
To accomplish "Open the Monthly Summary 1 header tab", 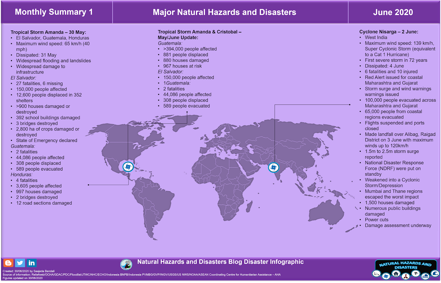I will coord(54,12).
